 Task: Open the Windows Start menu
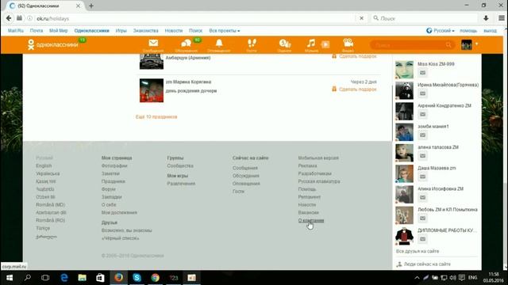(x=9, y=278)
